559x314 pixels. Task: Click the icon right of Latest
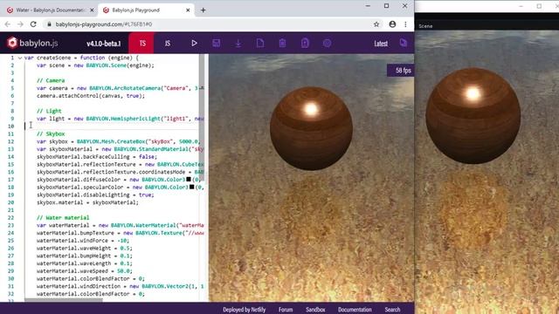(x=404, y=43)
